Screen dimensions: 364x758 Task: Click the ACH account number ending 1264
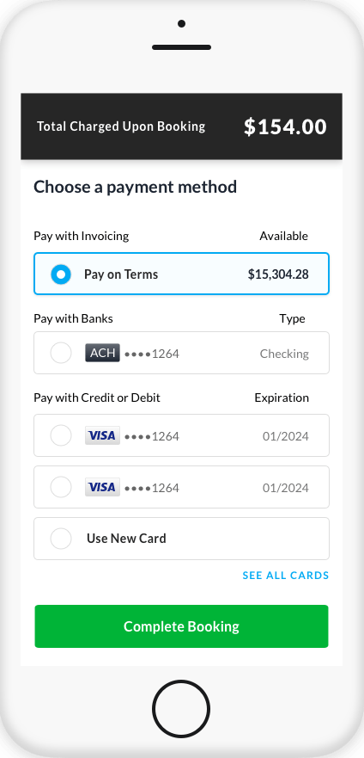click(x=152, y=354)
